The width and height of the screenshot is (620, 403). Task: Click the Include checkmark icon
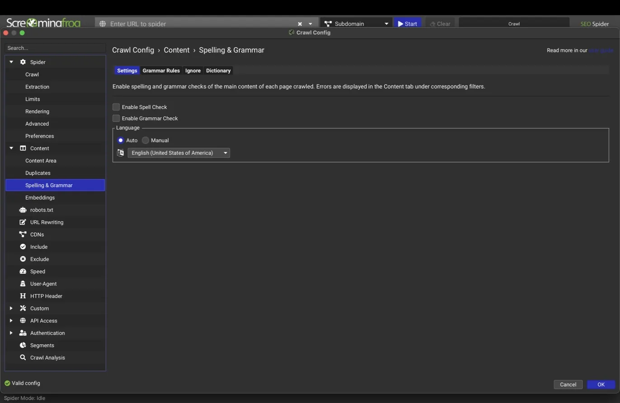tap(23, 247)
